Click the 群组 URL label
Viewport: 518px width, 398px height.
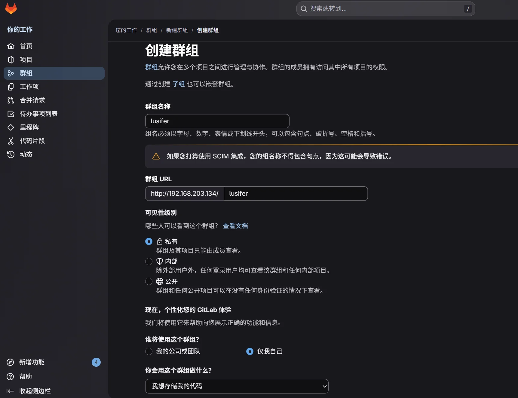coord(158,179)
